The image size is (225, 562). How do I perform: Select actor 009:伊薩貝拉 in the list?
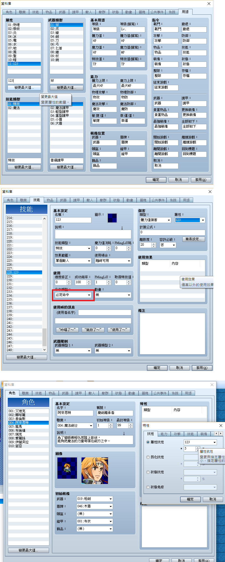pos(28,442)
